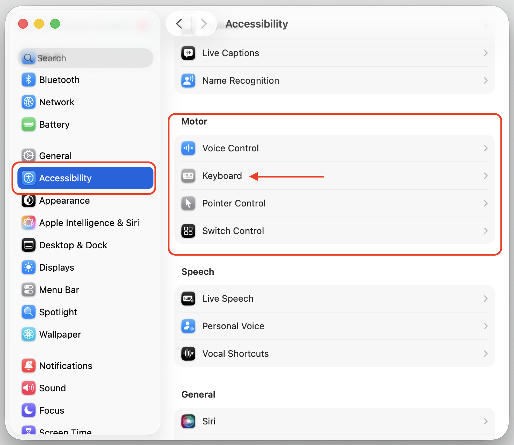Click the Appearance icon
The height and width of the screenshot is (445, 514).
click(29, 201)
